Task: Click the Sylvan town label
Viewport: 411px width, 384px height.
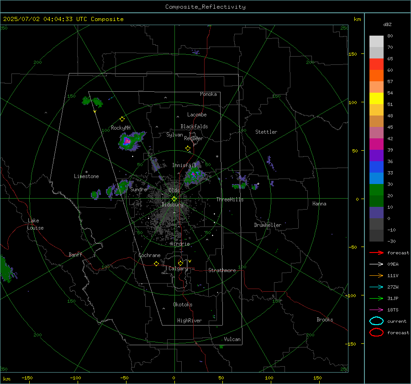Action: pos(174,135)
